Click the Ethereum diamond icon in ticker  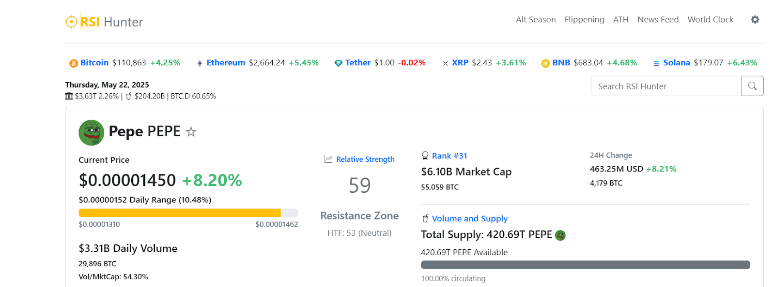tap(200, 63)
